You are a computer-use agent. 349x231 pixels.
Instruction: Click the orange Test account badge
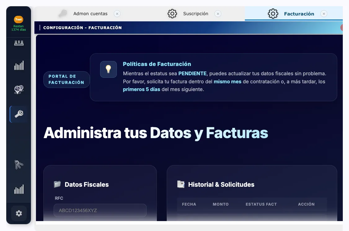(19, 20)
